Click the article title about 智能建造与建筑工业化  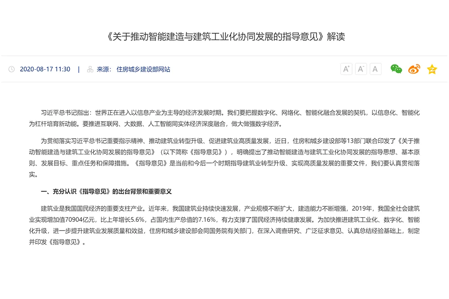pyautogui.click(x=224, y=37)
